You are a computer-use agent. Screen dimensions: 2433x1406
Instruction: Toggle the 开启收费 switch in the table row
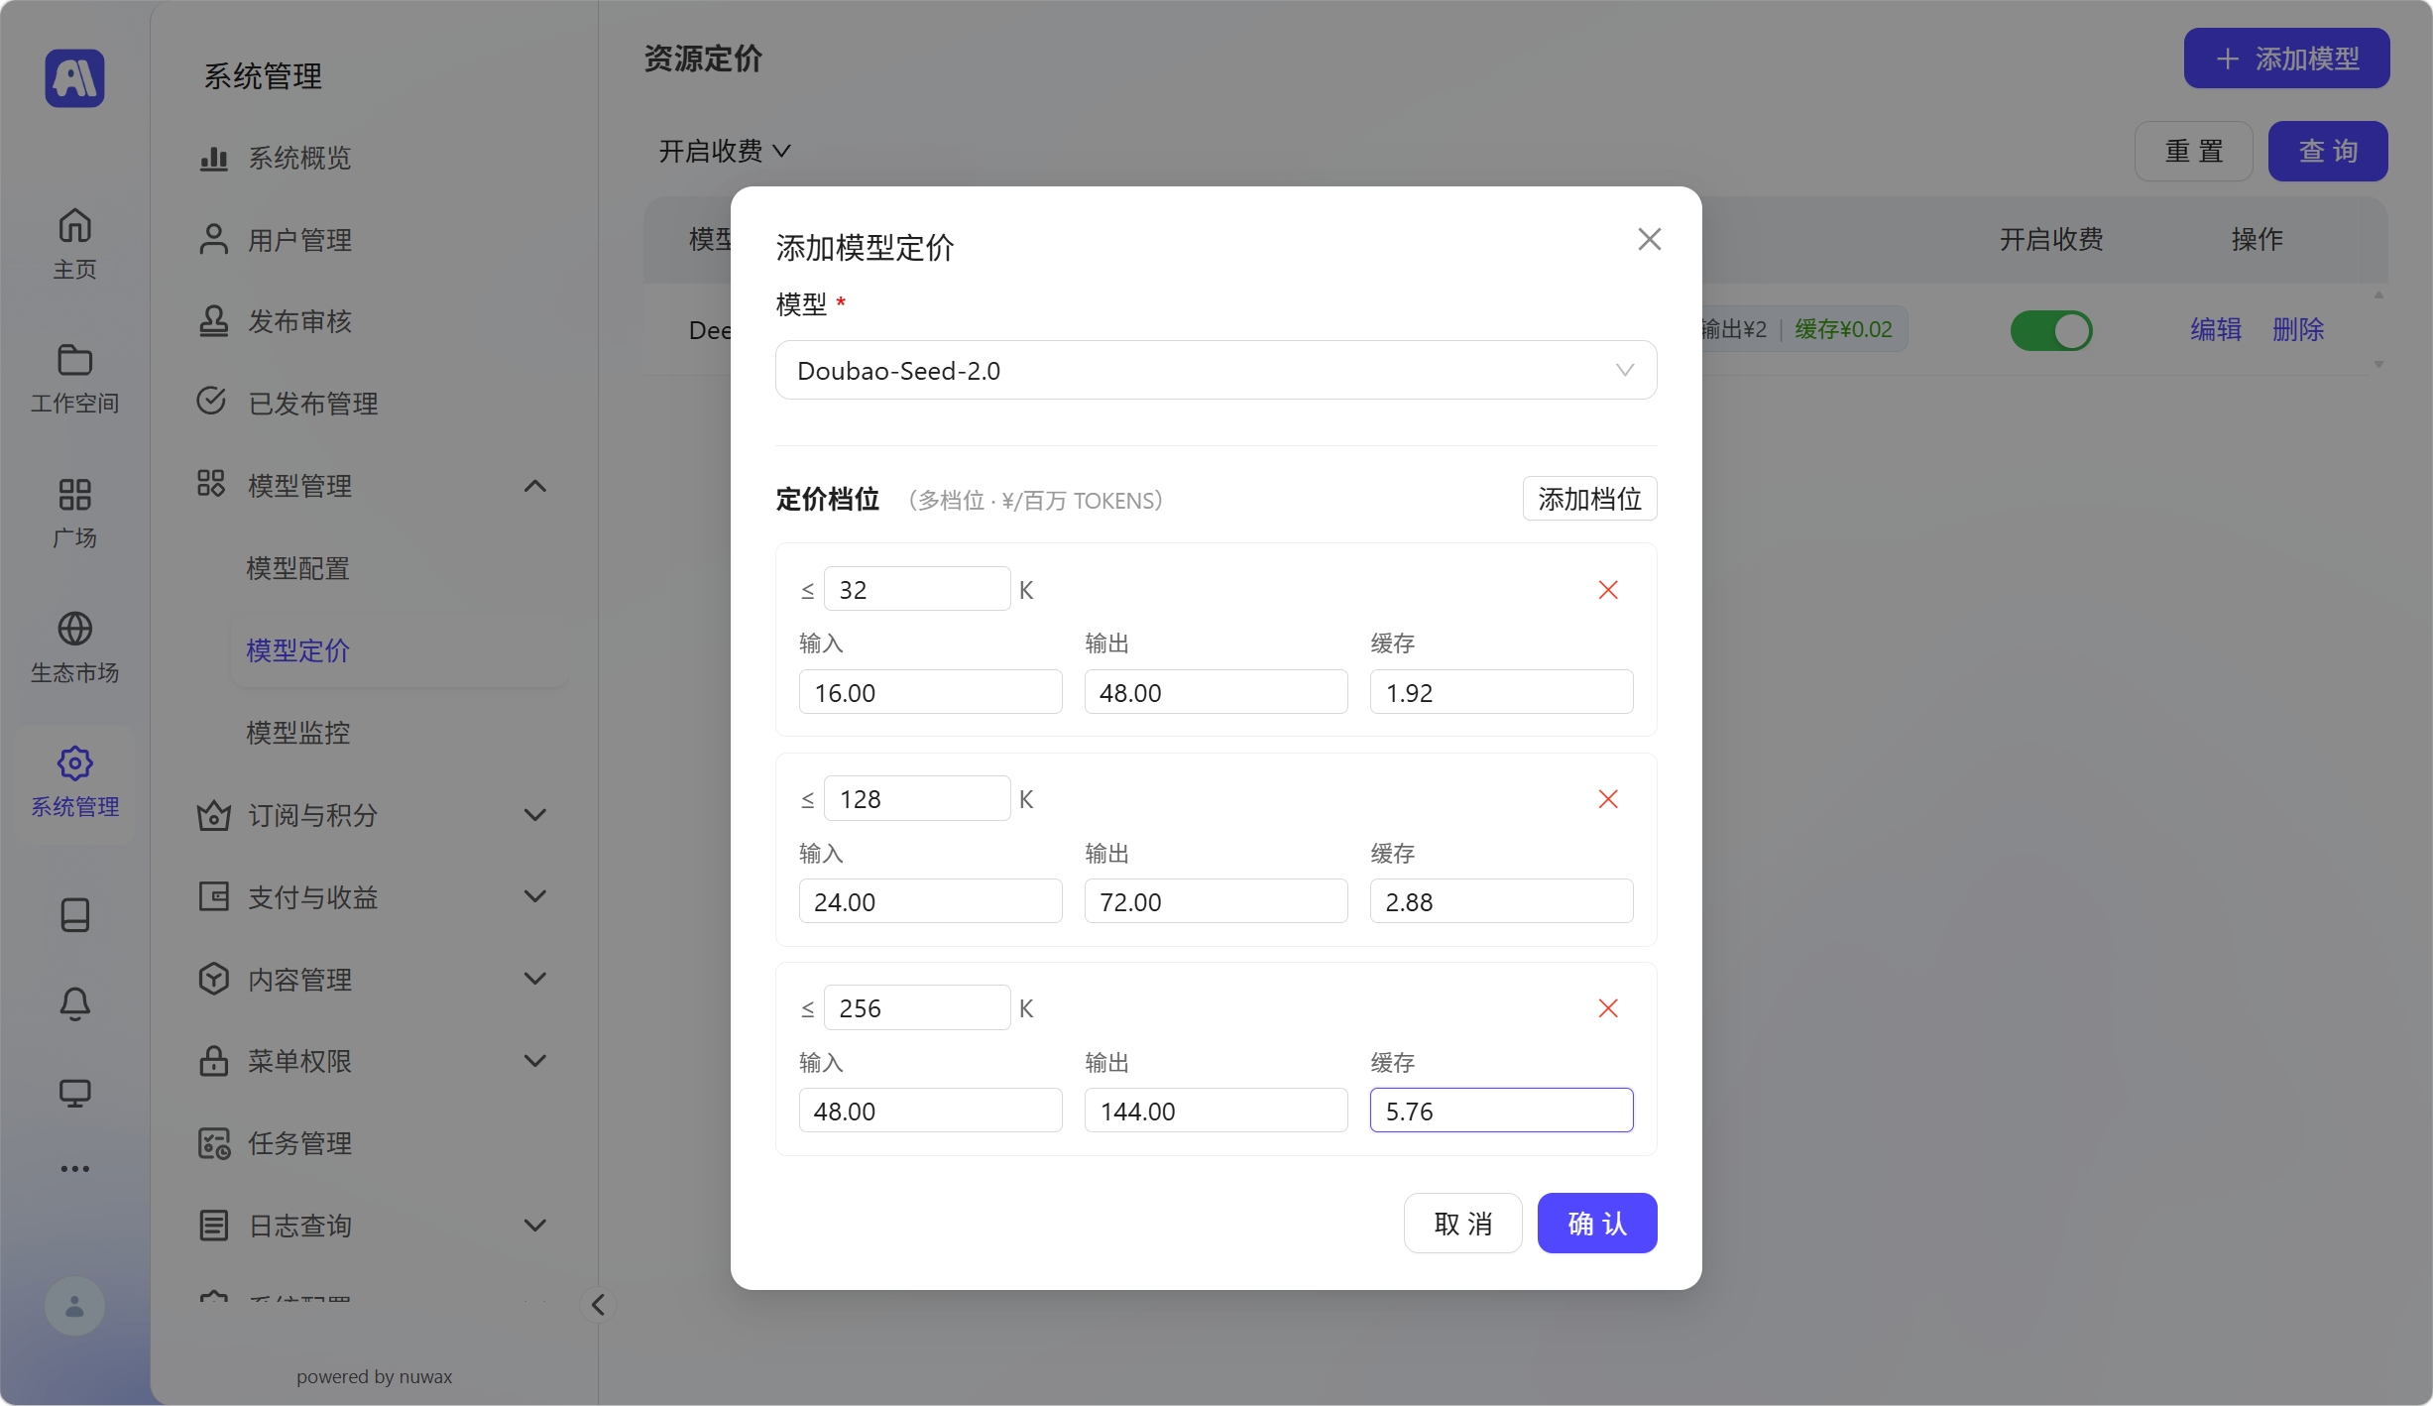coord(2050,330)
